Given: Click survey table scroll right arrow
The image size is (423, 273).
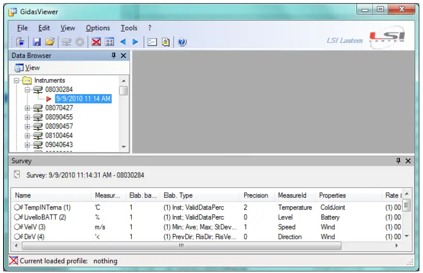Looking at the screenshot, I should click(397, 246).
